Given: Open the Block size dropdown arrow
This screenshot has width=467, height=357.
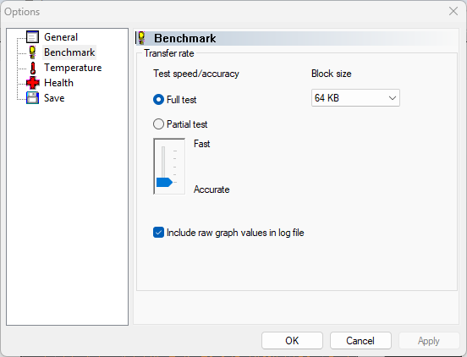Looking at the screenshot, I should [x=393, y=98].
